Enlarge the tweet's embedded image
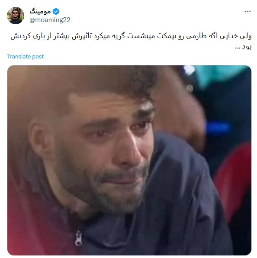Screen dimensions: 257x258 point(129,160)
